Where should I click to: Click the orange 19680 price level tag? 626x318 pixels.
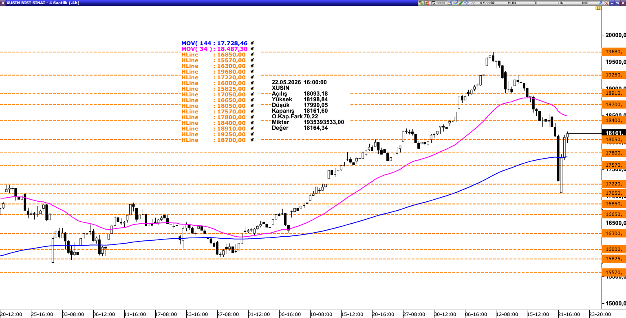point(614,52)
